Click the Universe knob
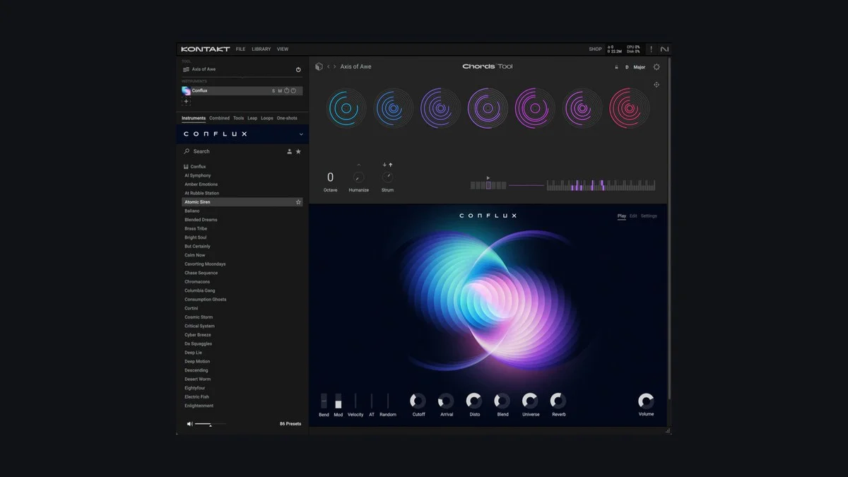 [x=531, y=401]
